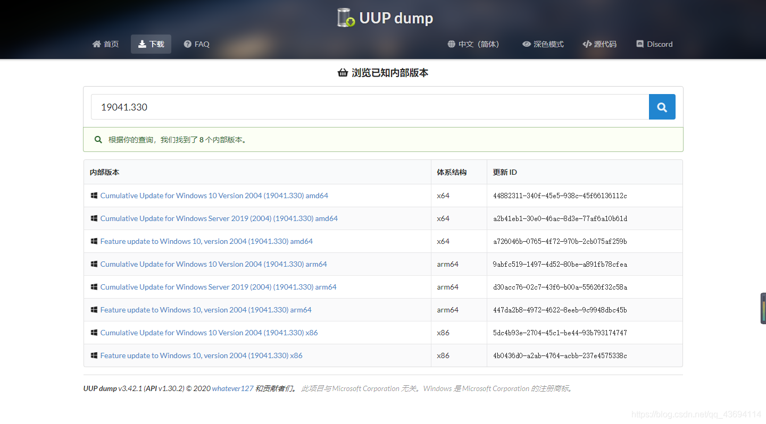Image resolution: width=766 pixels, height=424 pixels.
Task: Open Feature update Windows 10 2004 x86
Action: [201, 355]
